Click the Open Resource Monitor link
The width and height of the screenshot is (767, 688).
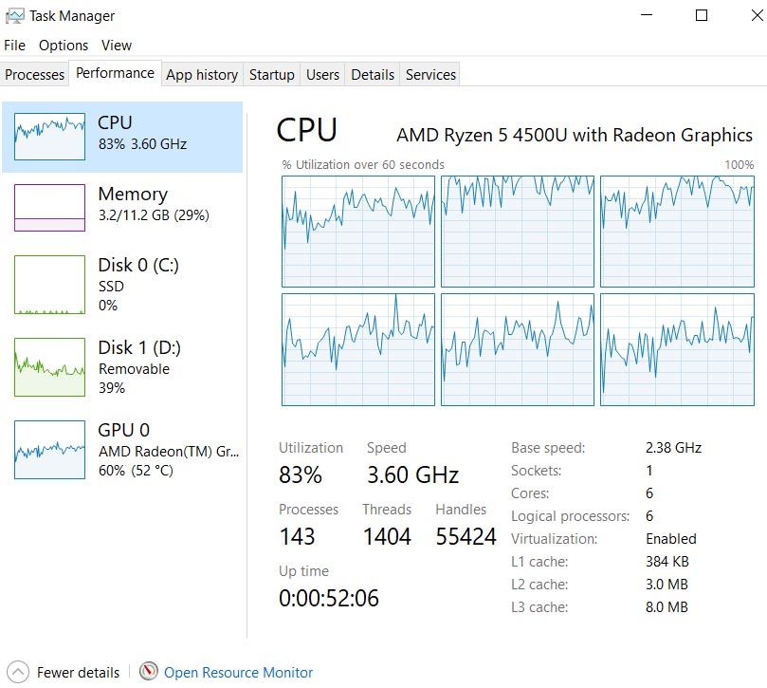coord(238,672)
